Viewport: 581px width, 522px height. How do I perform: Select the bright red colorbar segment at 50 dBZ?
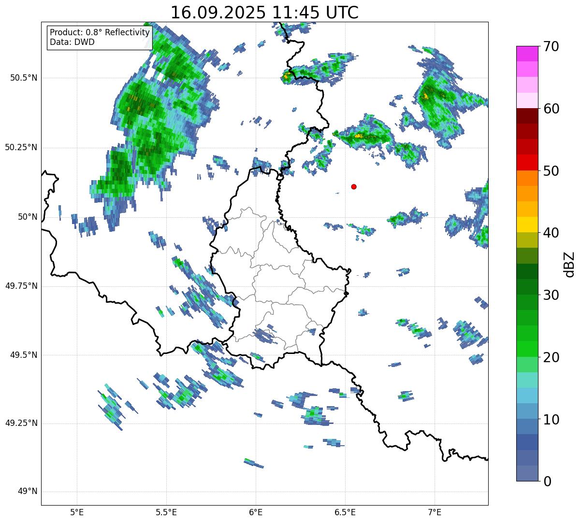pyautogui.click(x=527, y=162)
